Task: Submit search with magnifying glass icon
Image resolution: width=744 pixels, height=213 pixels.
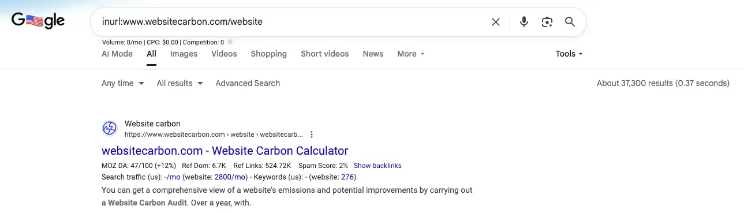Action: coord(570,22)
